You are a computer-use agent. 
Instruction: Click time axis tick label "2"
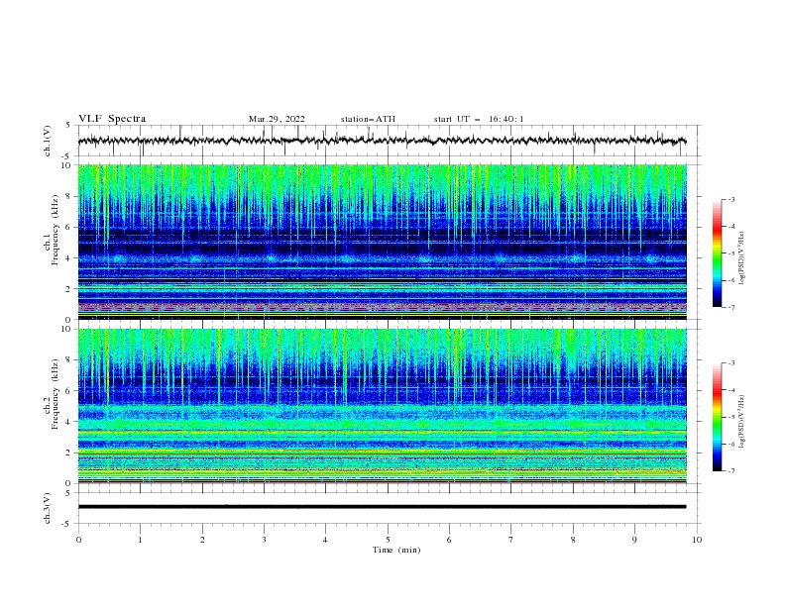coord(202,540)
